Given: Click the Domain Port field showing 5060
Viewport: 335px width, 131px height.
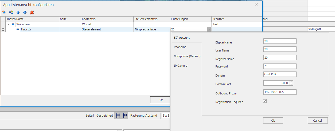Looking at the screenshot, I should point(276,83).
